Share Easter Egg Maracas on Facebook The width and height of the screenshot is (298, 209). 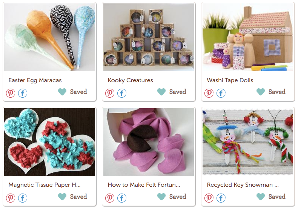23,93
